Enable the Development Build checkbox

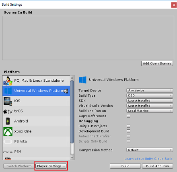click(128, 131)
